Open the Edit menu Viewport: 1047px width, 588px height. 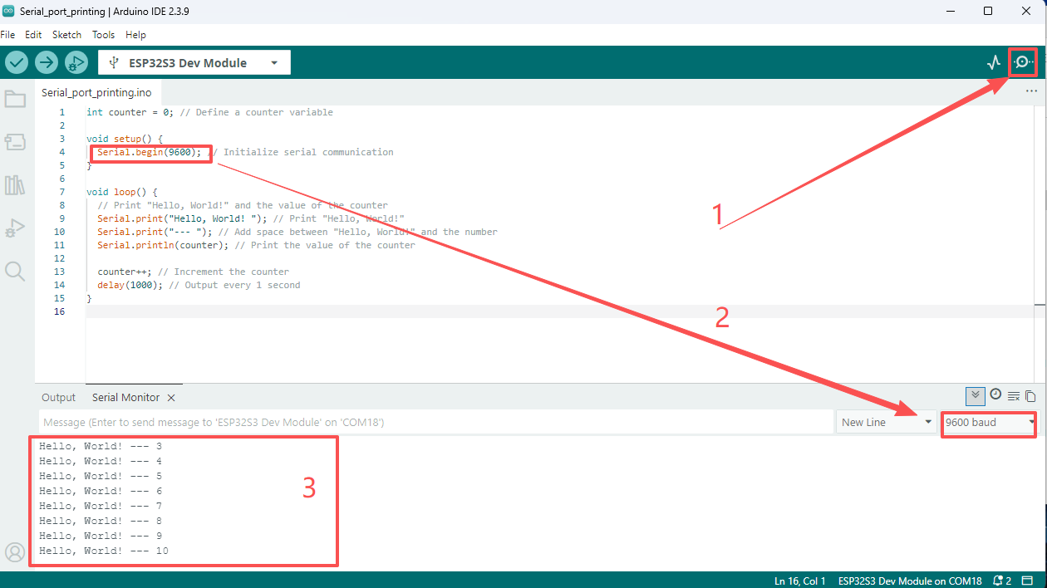click(33, 35)
